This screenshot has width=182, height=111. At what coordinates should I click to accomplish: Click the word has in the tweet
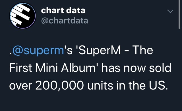point(111,68)
